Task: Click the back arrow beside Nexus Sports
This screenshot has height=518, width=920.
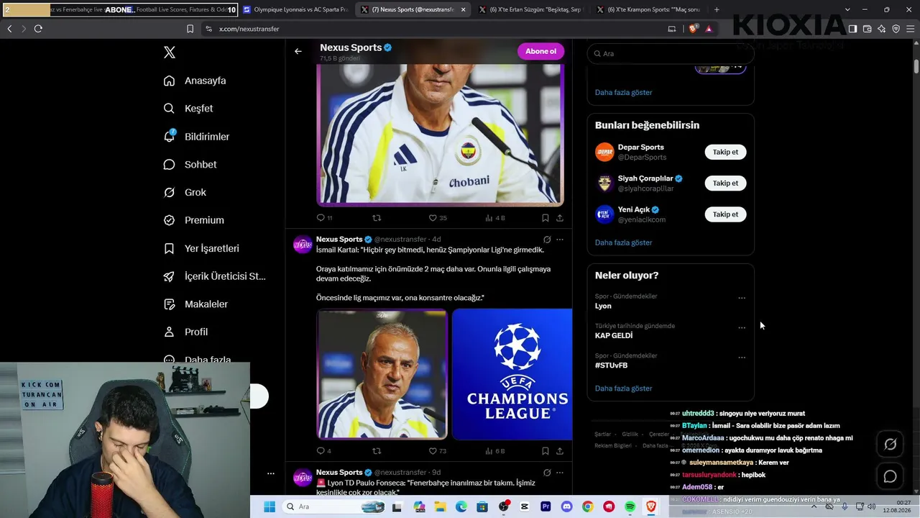Action: [x=298, y=51]
